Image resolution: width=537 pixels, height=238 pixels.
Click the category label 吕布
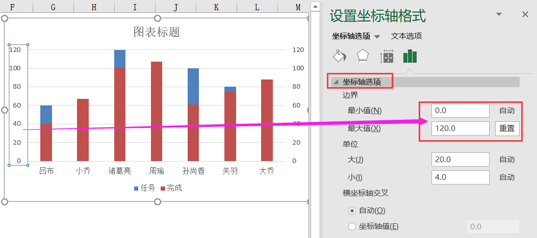(x=46, y=171)
